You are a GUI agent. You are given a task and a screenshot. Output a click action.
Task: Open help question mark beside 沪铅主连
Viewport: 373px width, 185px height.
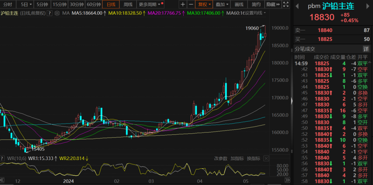49,13
